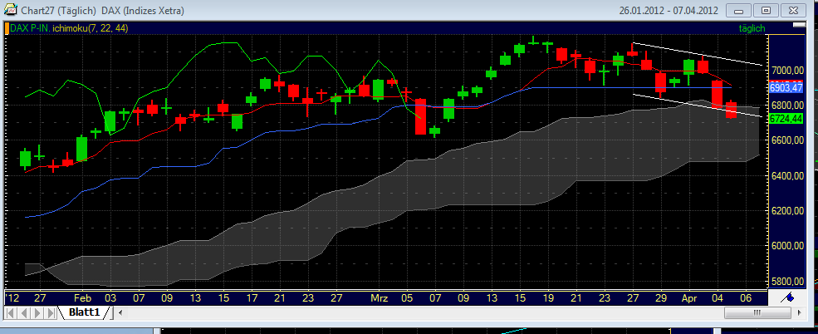Click the 6000,00 price axis label
The image size is (818, 334).
[786, 246]
